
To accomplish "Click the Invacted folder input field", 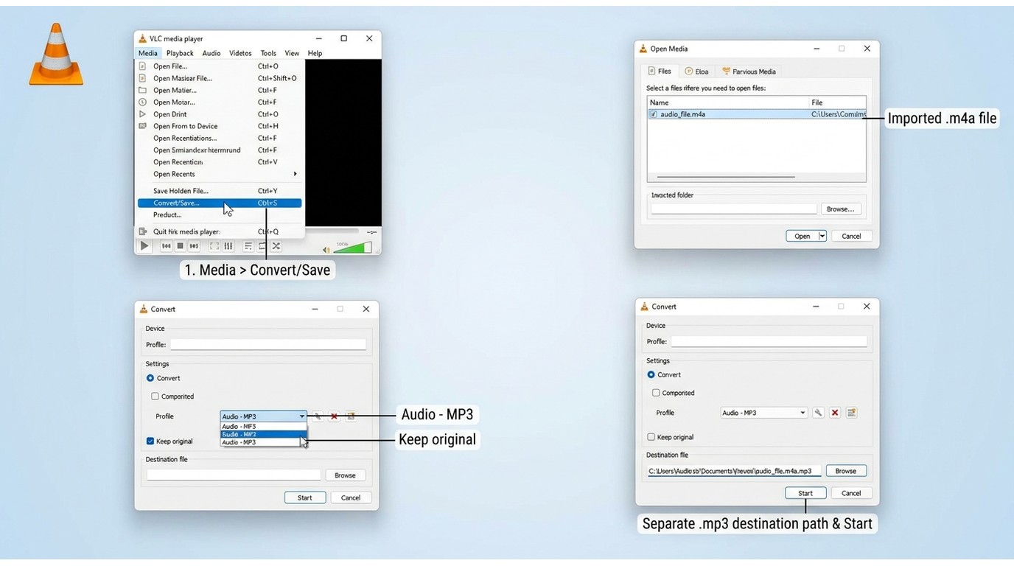I will coord(734,209).
